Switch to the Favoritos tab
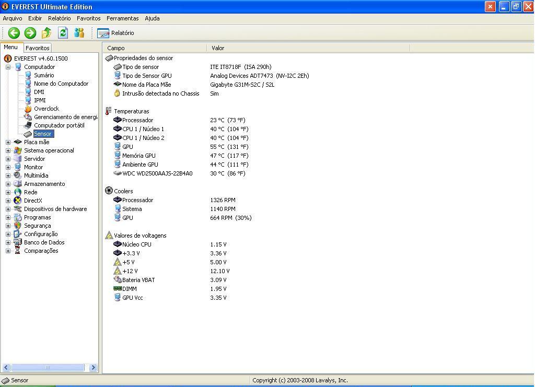 (x=38, y=48)
